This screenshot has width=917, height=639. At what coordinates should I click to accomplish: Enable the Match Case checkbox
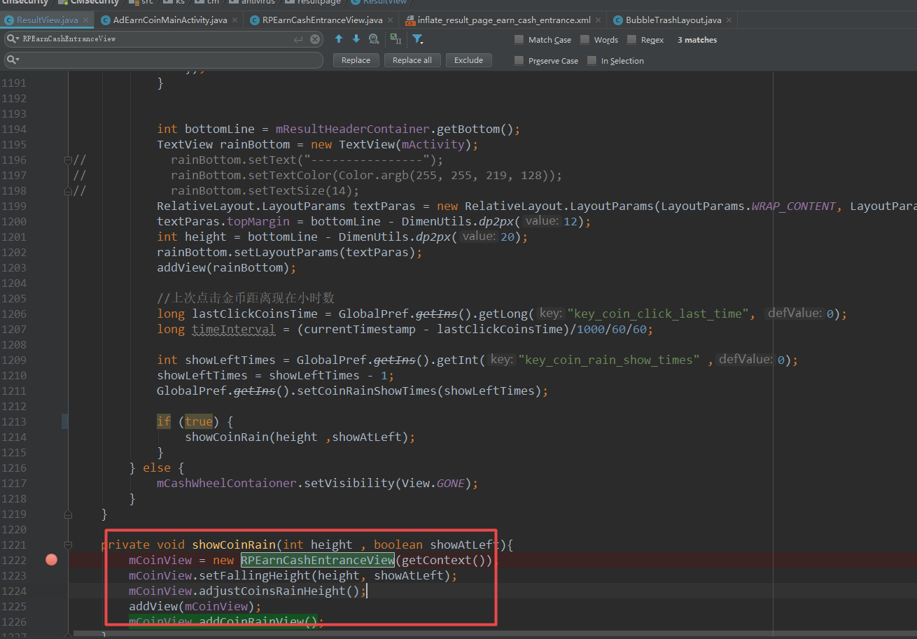click(x=519, y=40)
